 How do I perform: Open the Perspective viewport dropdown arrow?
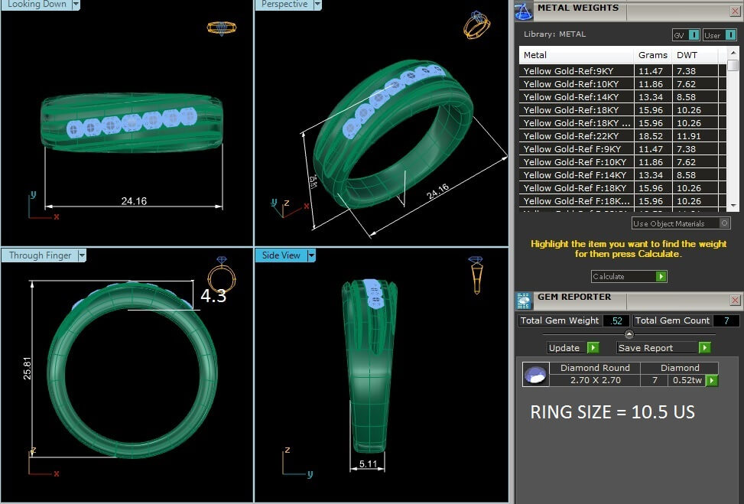click(316, 5)
